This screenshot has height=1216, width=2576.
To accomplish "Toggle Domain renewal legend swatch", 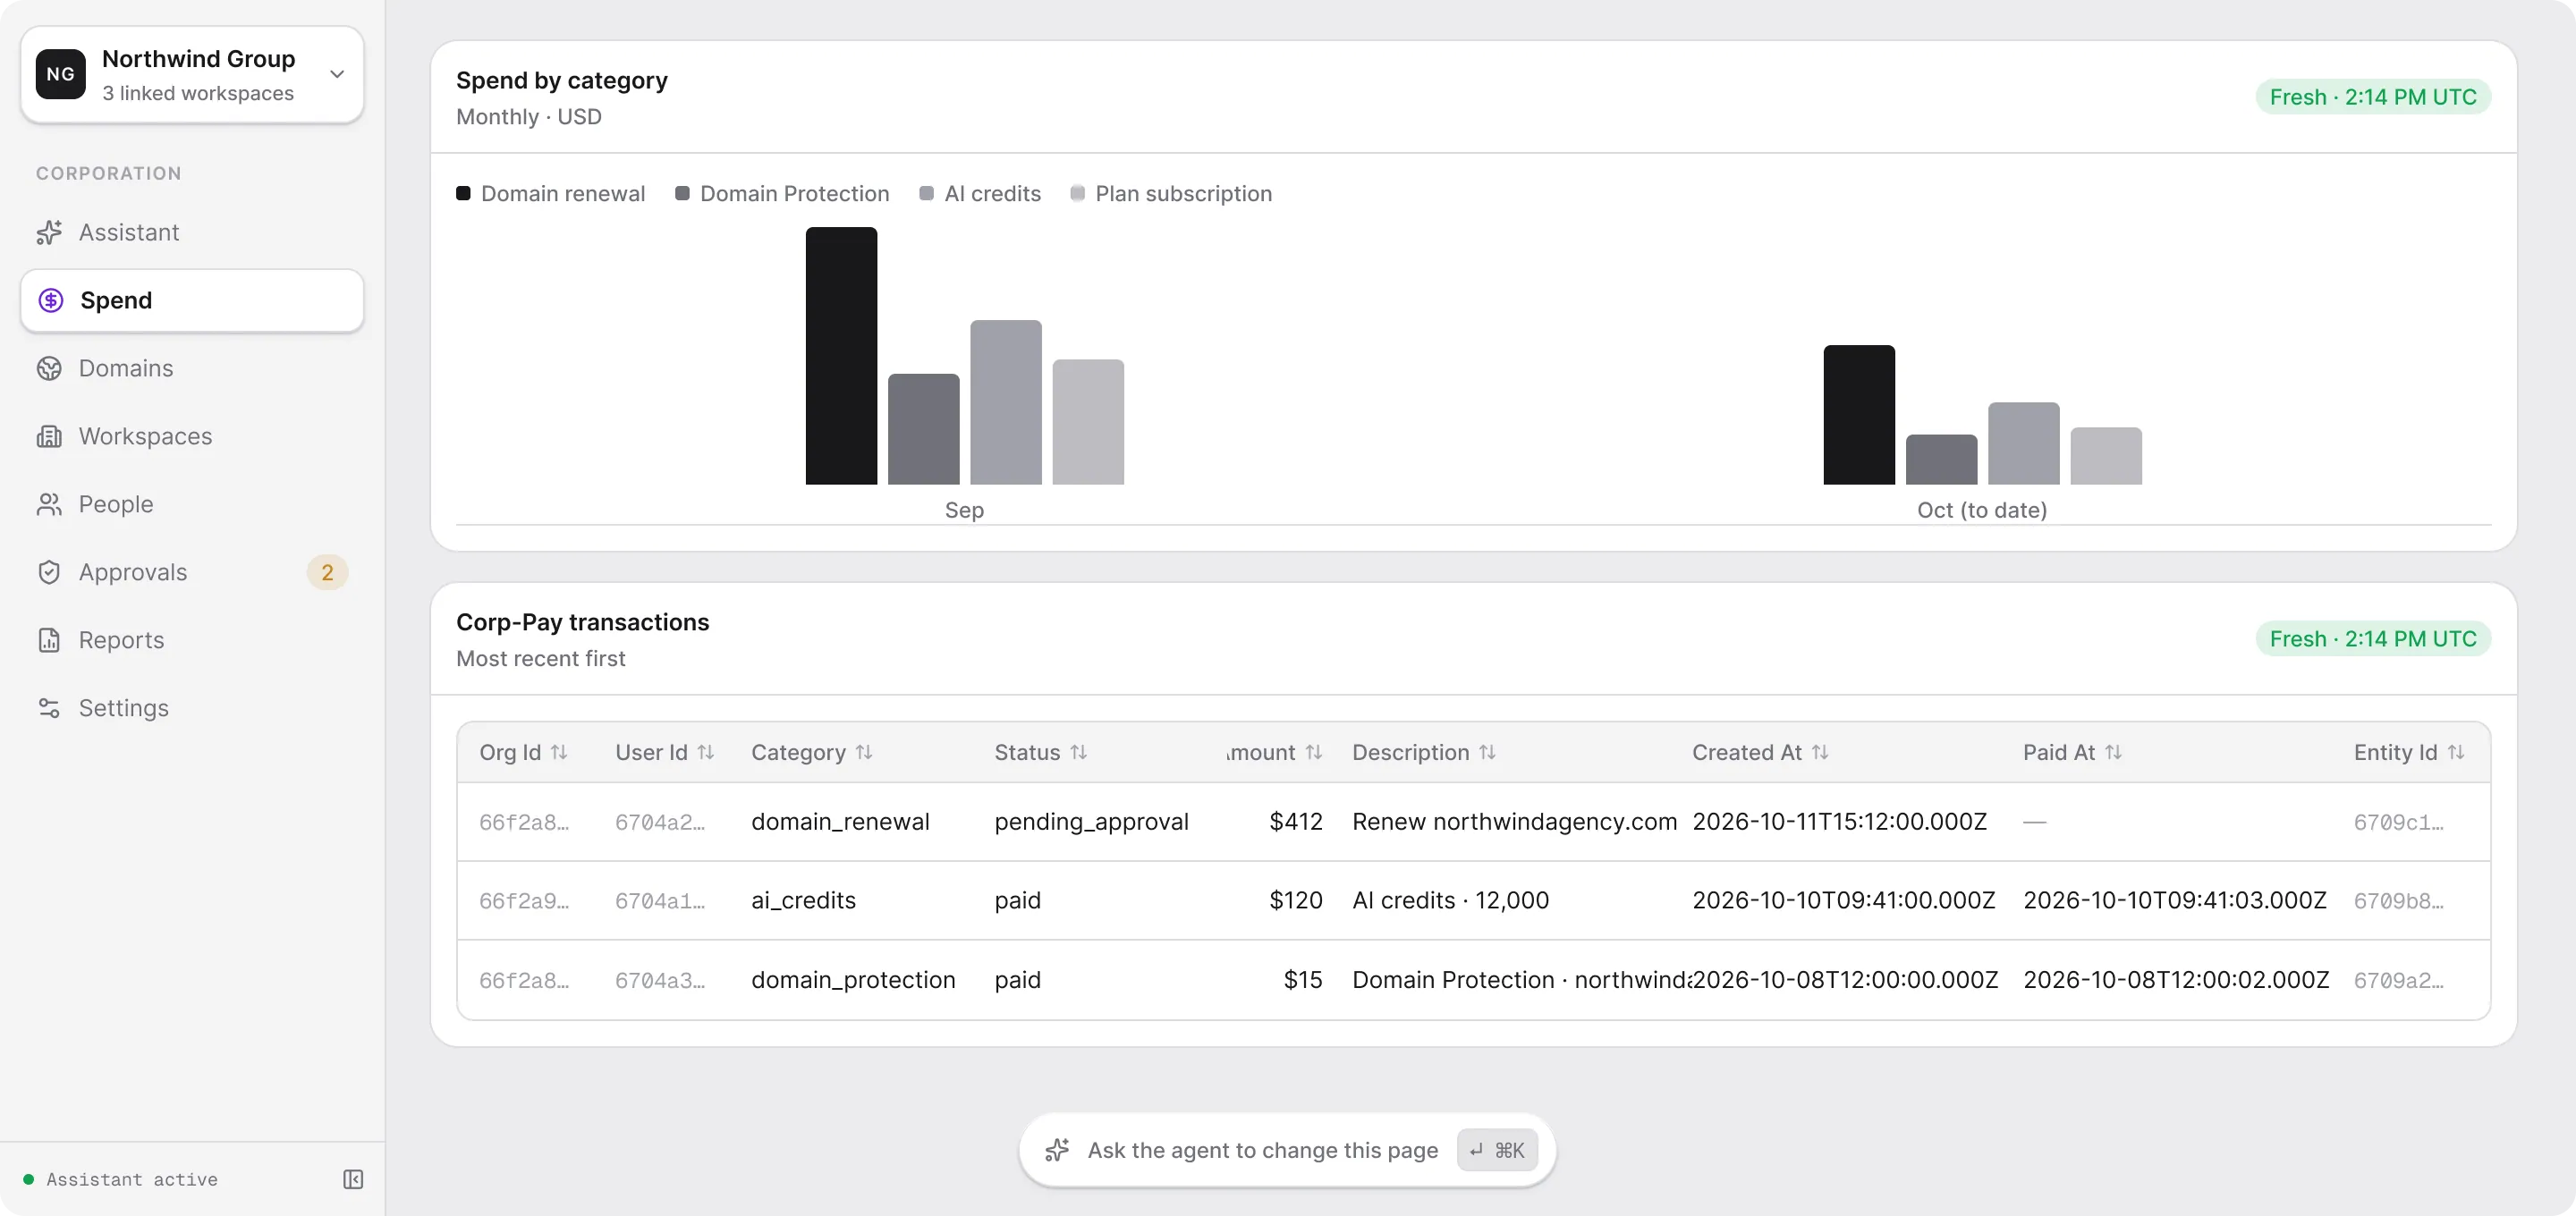I will point(463,193).
